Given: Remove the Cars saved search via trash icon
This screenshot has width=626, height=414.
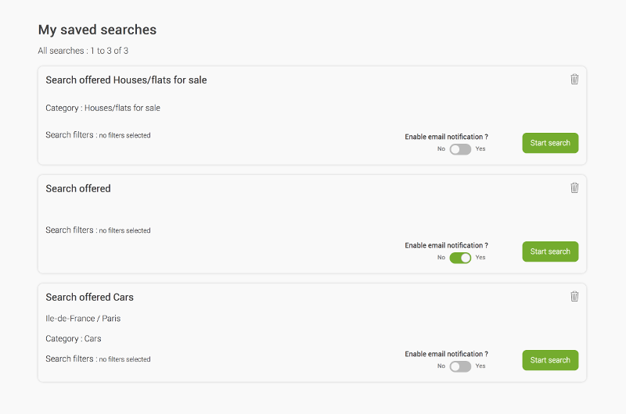Looking at the screenshot, I should tap(574, 296).
